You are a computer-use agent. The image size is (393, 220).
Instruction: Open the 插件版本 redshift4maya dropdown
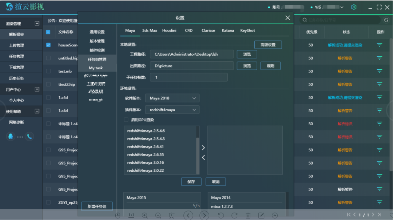point(172,110)
